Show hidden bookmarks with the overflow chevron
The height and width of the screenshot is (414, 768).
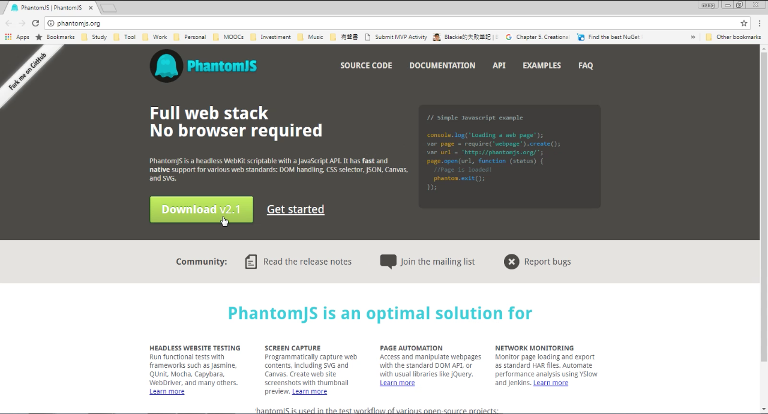click(x=693, y=37)
